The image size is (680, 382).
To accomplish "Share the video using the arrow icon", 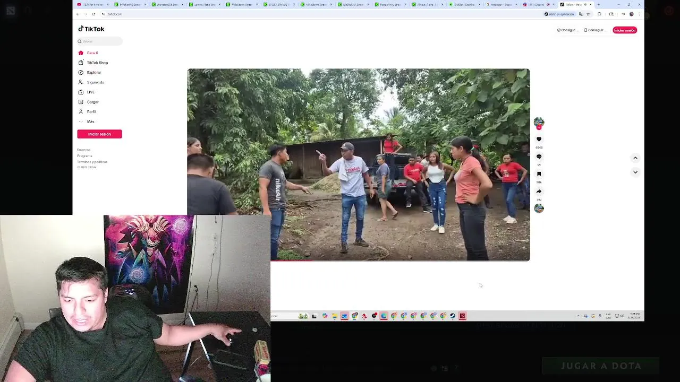I will pos(539,192).
